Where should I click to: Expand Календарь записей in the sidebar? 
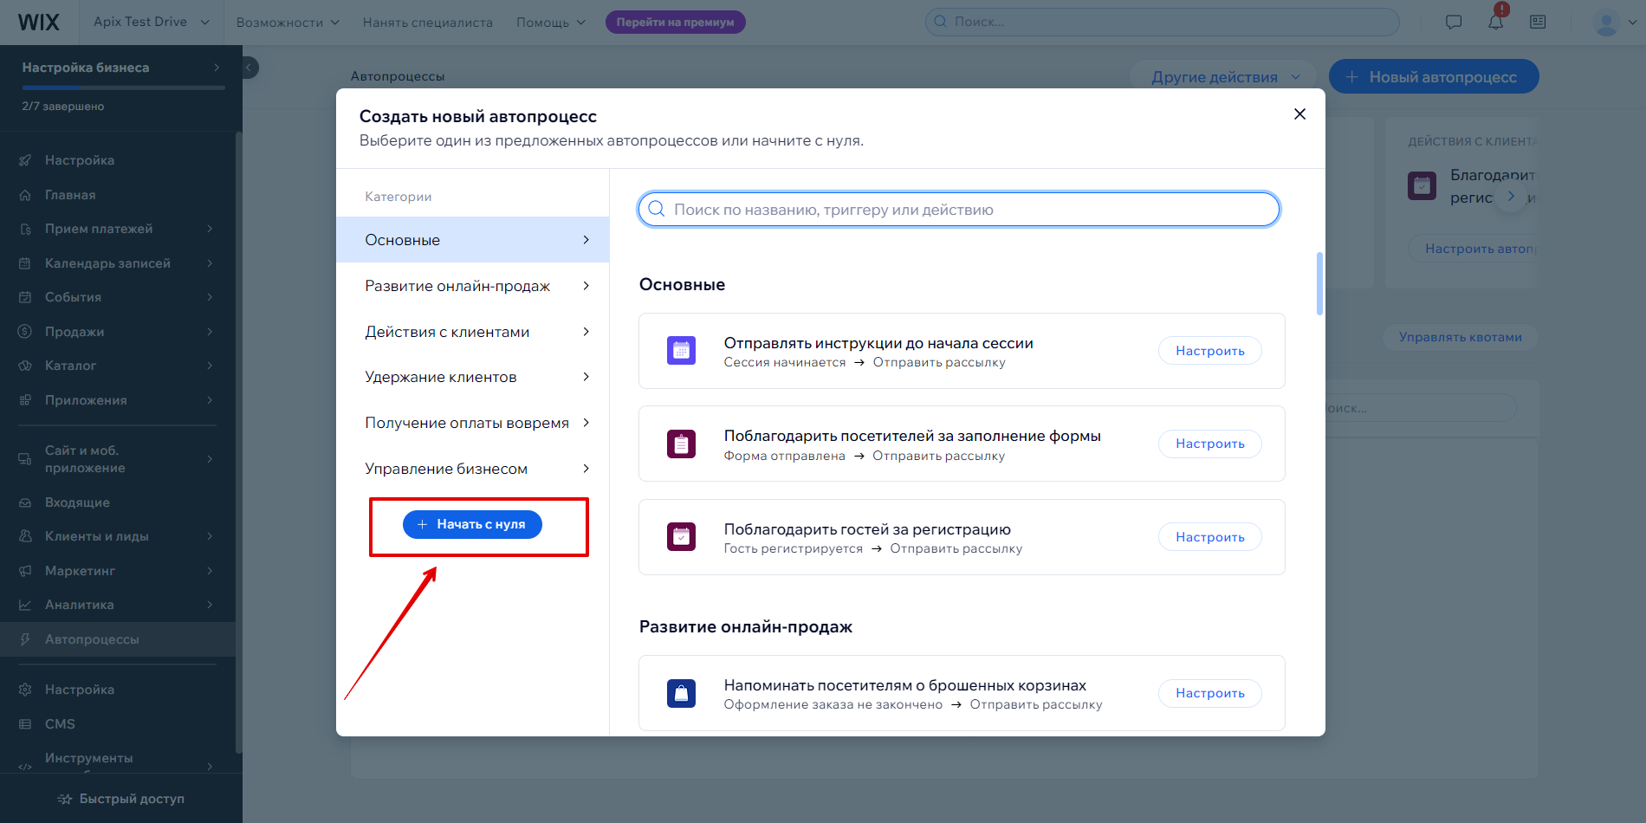tap(118, 263)
